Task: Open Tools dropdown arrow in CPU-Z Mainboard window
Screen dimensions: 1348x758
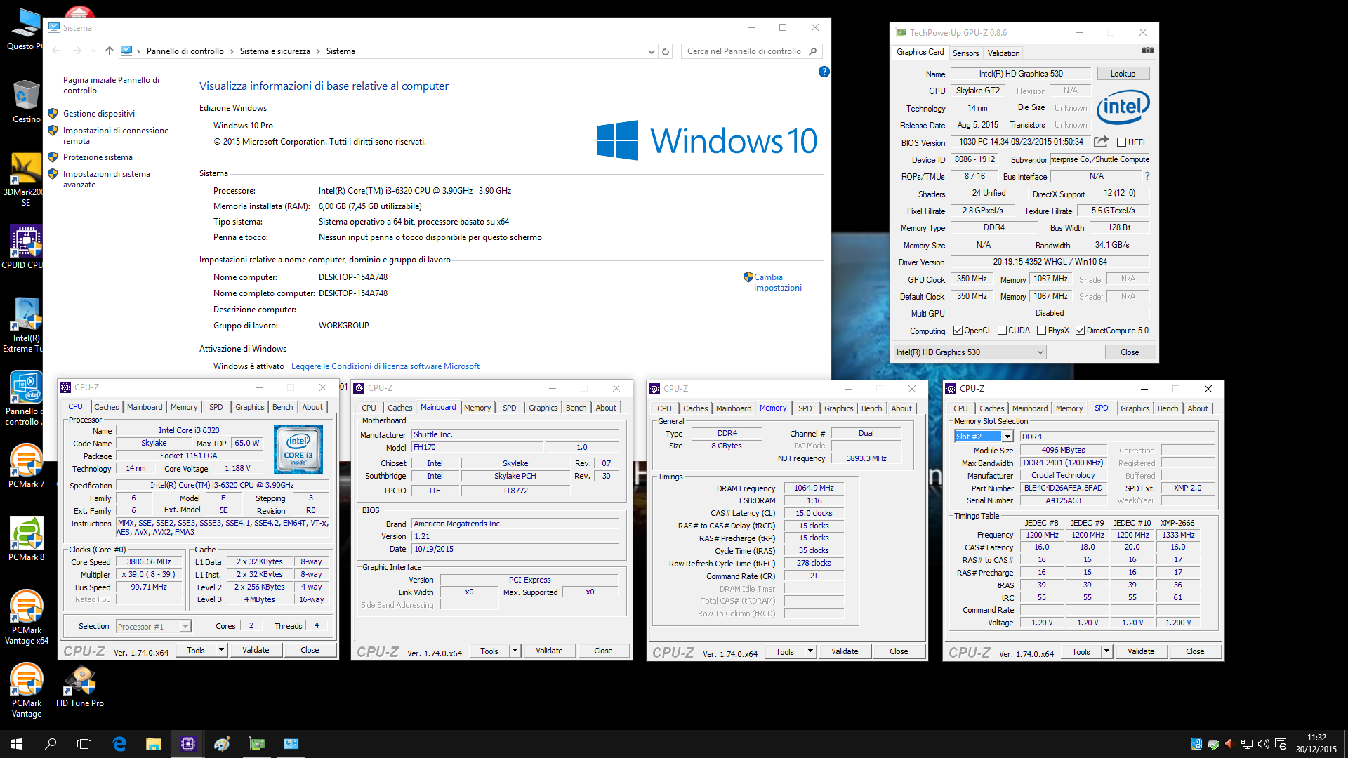Action: tap(515, 651)
